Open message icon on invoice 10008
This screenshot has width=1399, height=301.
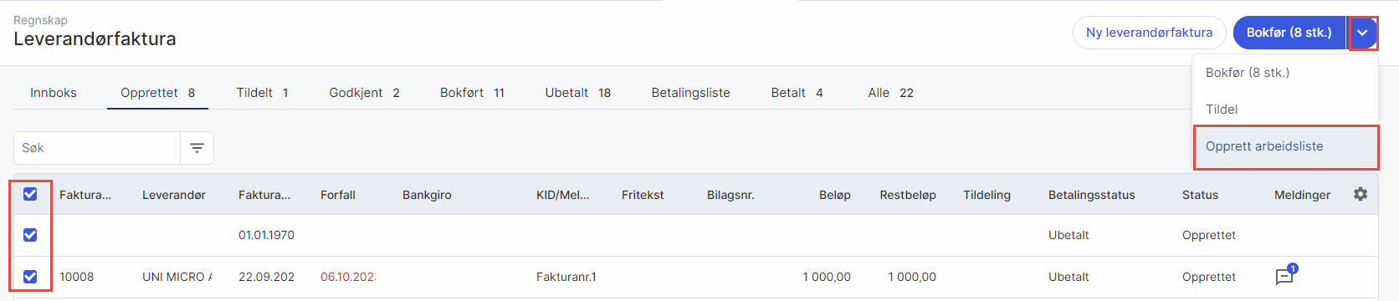tap(1285, 276)
